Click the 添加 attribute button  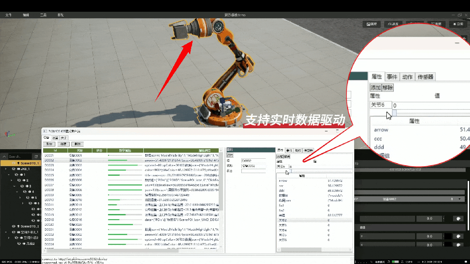tap(280, 157)
